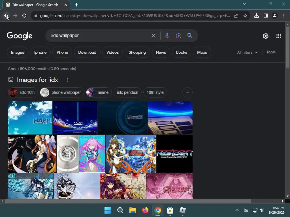Launch File Explorer from taskbar

pos(133,210)
